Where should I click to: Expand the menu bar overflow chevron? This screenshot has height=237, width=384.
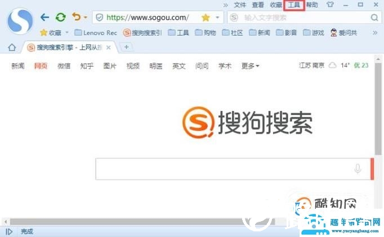(x=226, y=5)
